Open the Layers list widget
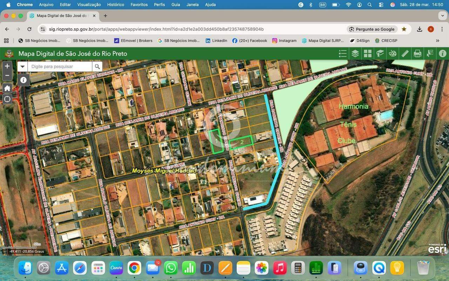The height and width of the screenshot is (281, 449). click(355, 53)
